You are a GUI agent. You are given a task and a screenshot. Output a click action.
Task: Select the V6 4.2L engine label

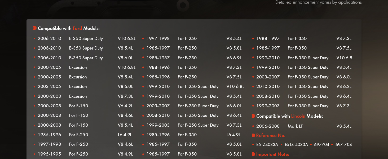click(125, 106)
